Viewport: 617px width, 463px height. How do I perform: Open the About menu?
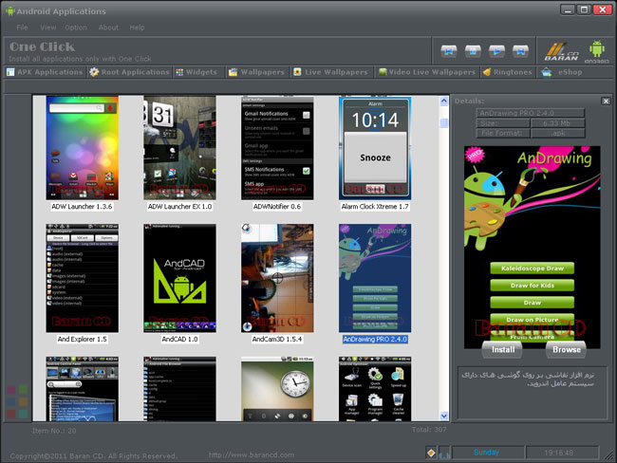click(108, 28)
